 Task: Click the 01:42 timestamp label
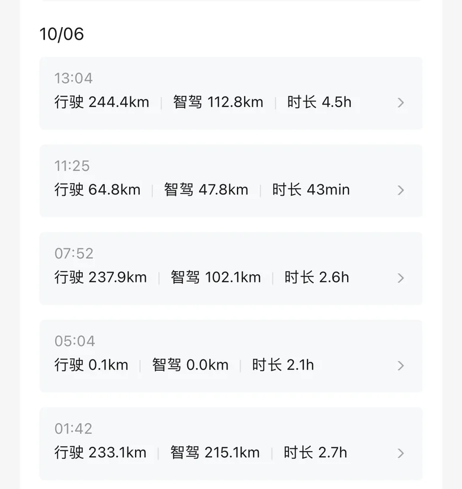[x=73, y=429]
